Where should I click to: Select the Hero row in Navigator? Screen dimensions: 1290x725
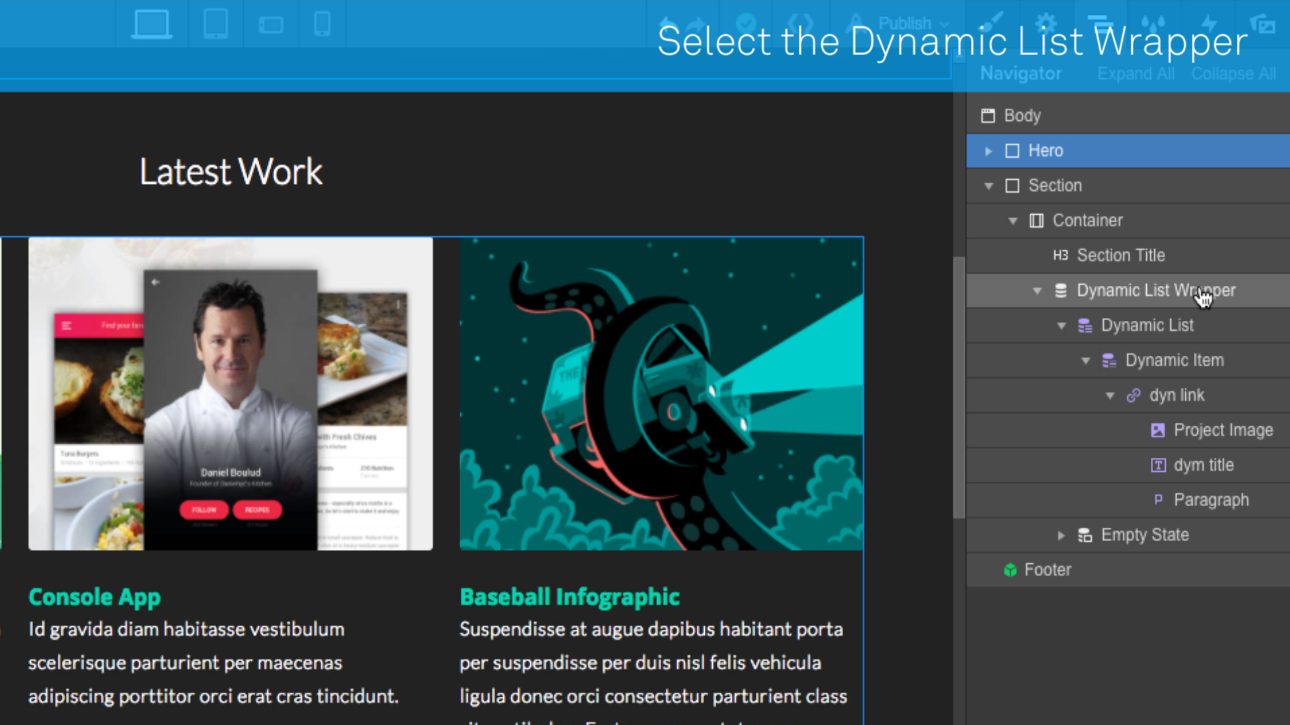tap(1128, 150)
